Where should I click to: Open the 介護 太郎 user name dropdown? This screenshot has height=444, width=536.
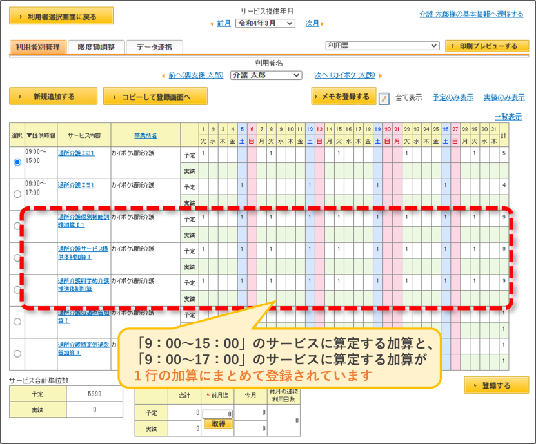coord(266,75)
